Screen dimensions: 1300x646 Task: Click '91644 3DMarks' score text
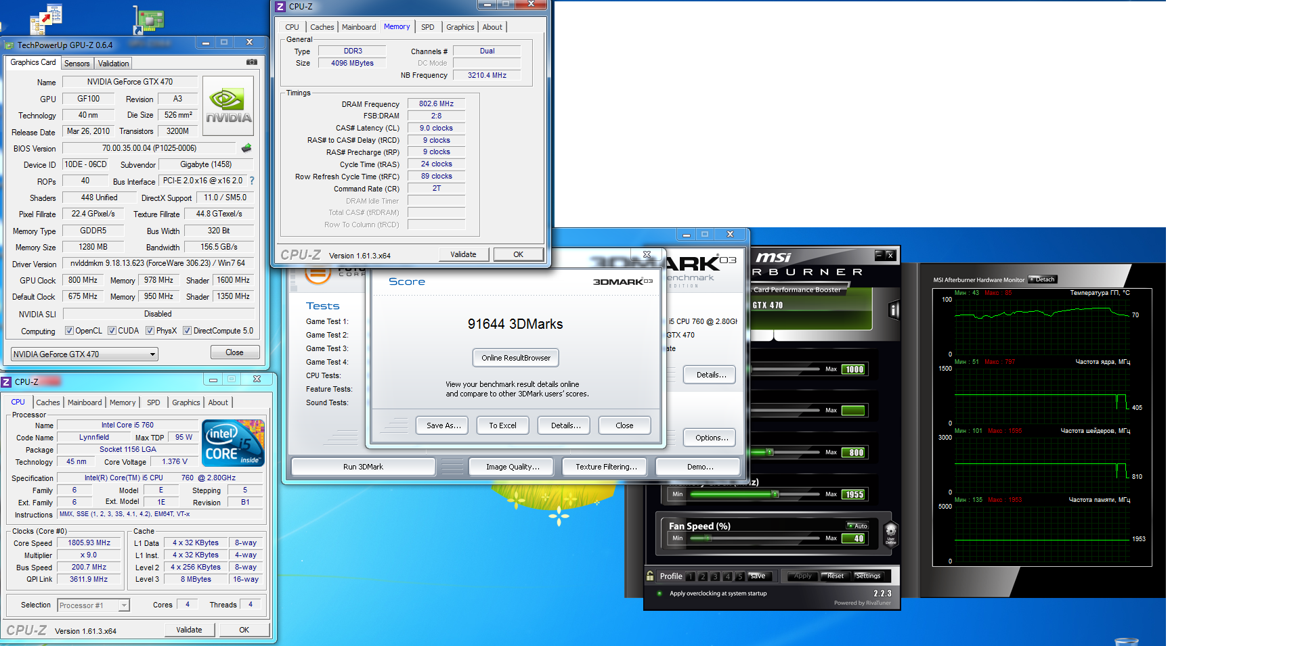(515, 324)
